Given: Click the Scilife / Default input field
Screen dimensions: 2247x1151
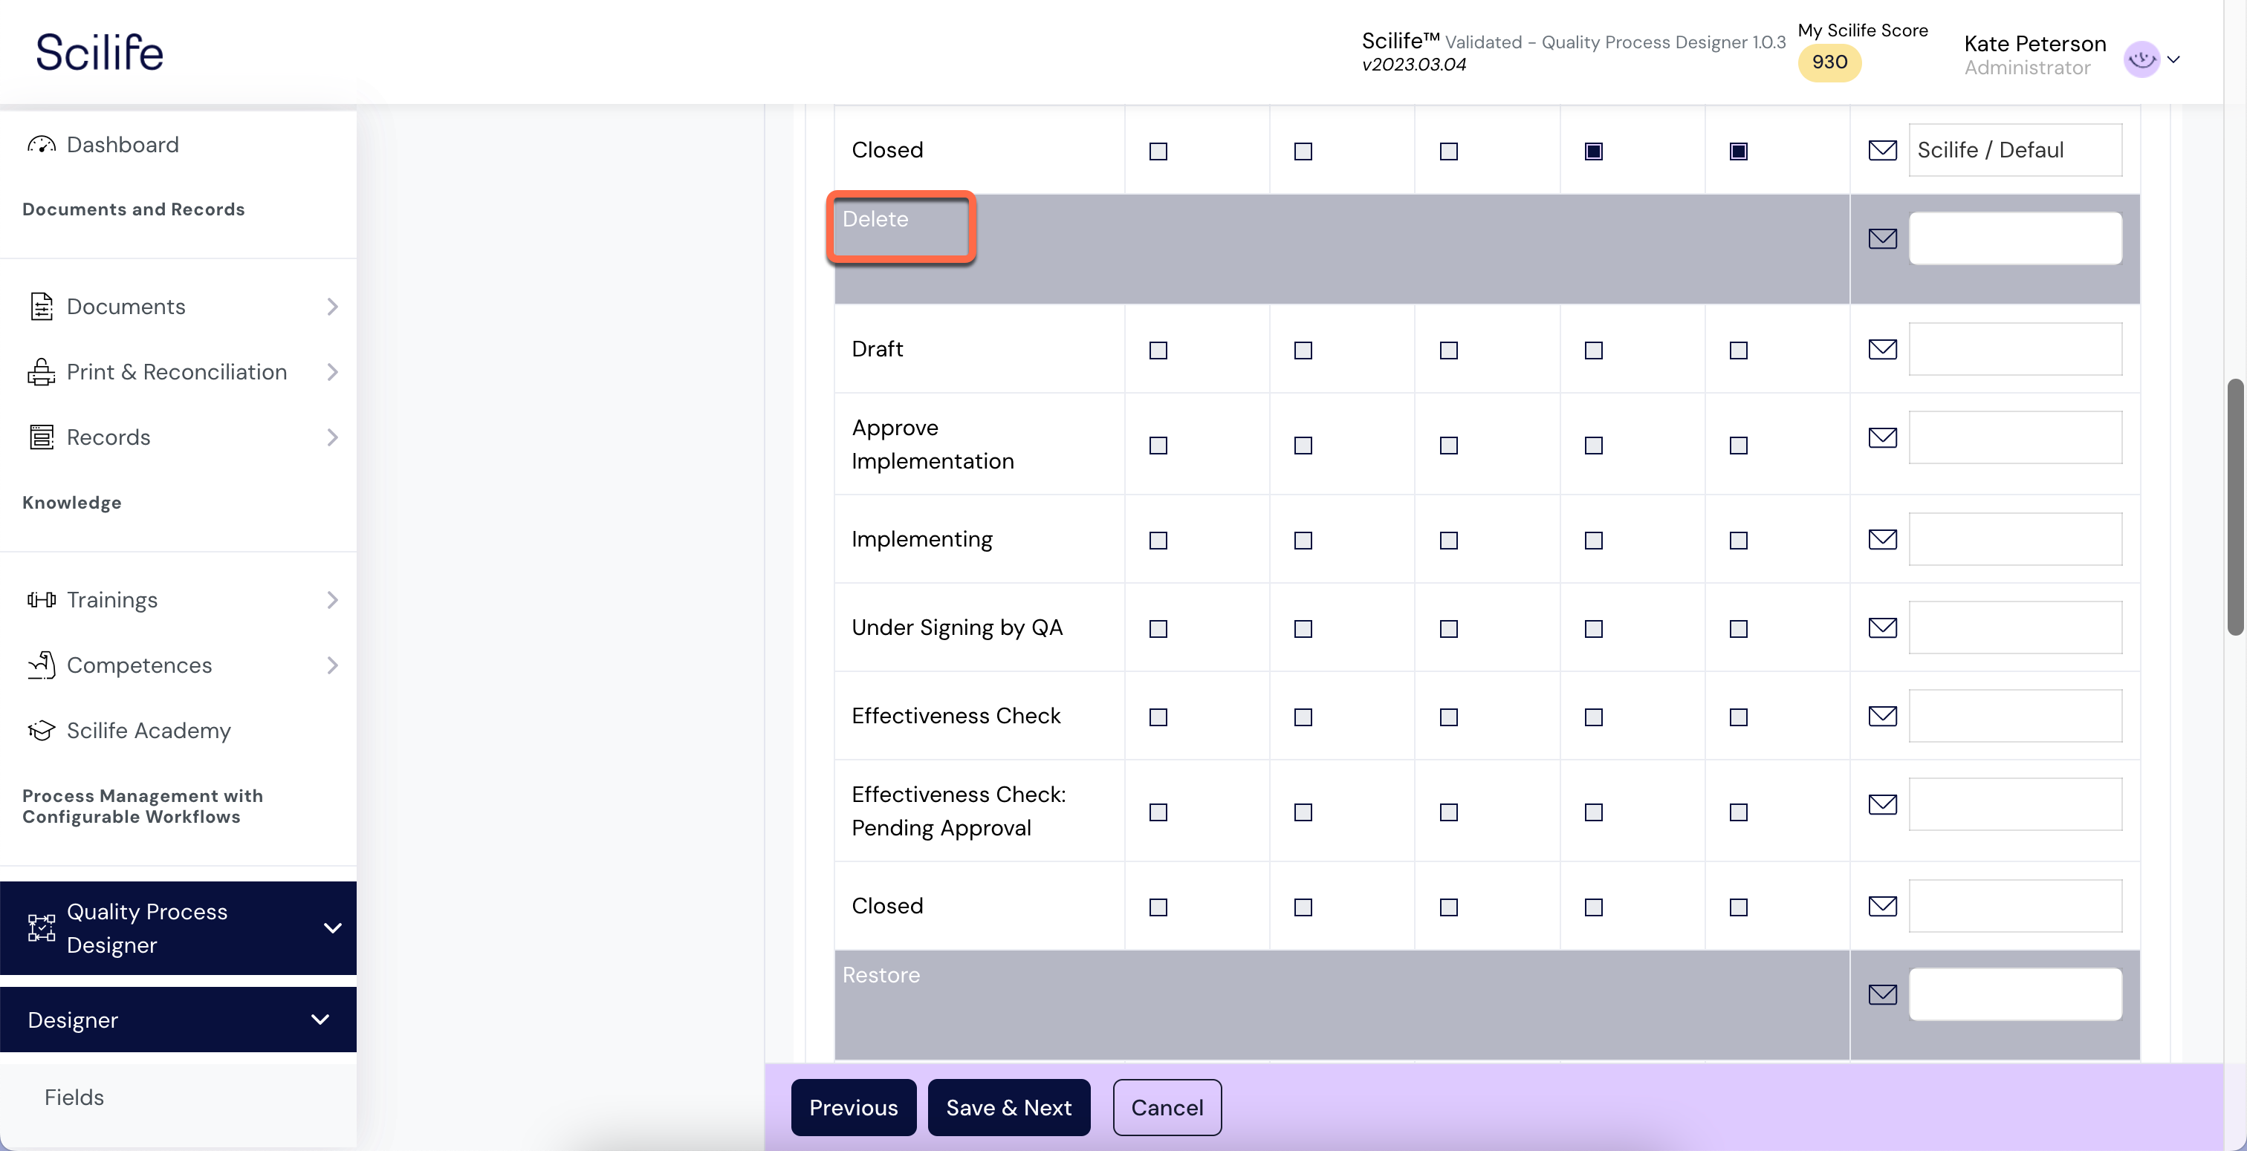Looking at the screenshot, I should 2015,150.
